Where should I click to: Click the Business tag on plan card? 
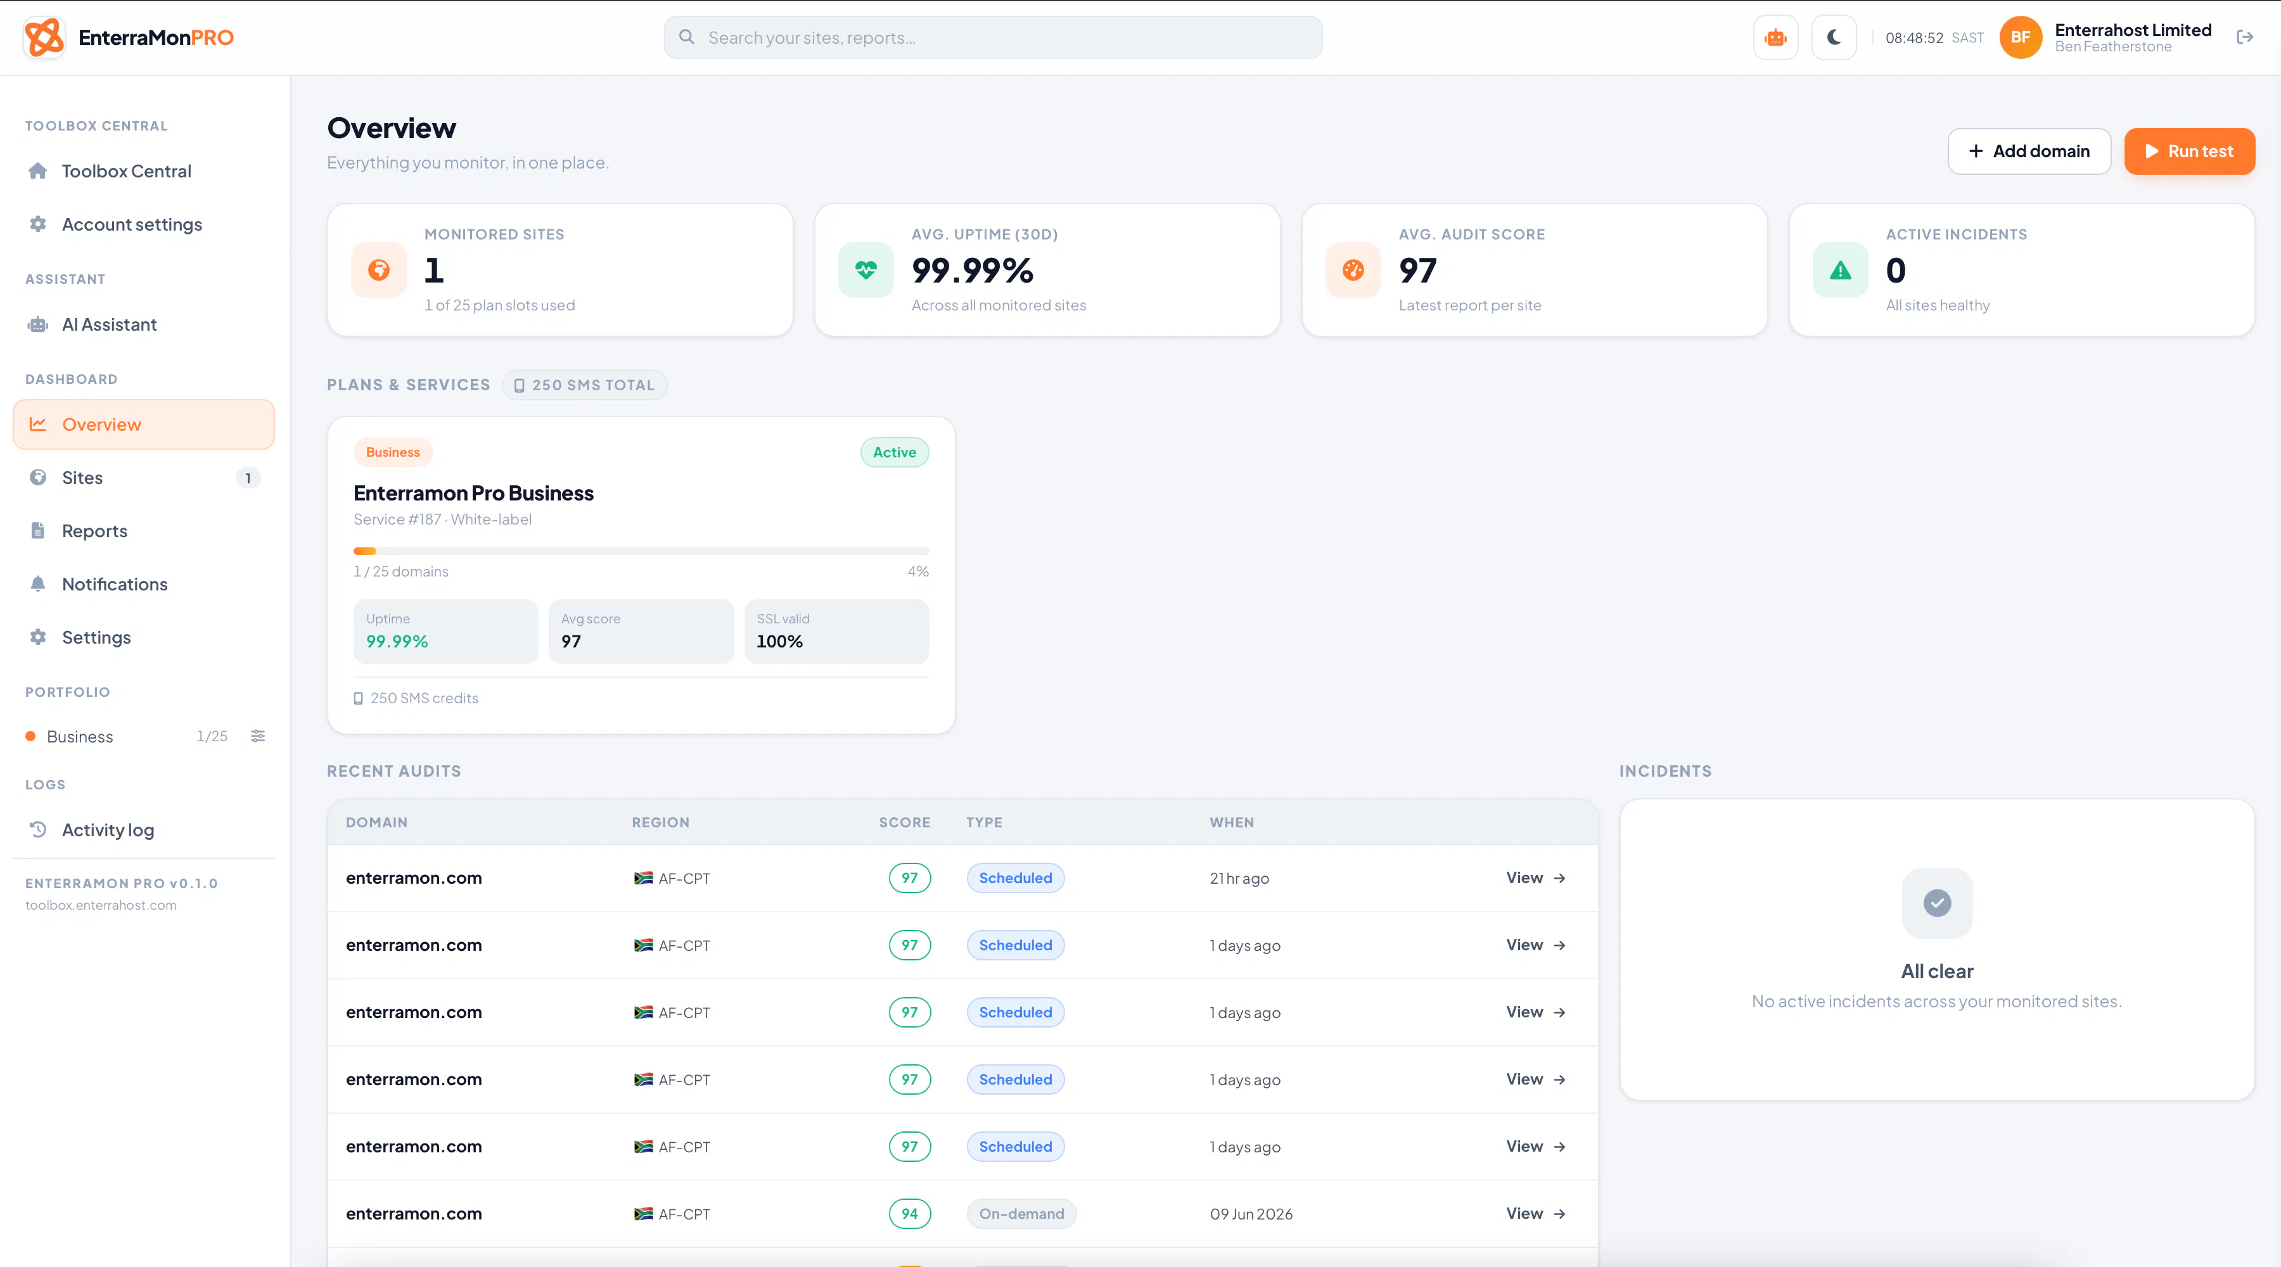[393, 452]
